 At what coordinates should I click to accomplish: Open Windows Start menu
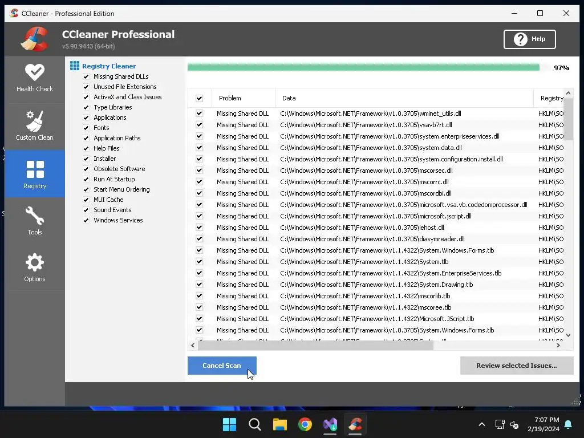[229, 424]
